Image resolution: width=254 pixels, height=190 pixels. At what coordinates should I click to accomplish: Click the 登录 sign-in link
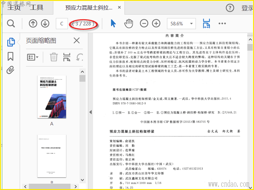pyautogui.click(x=247, y=8)
